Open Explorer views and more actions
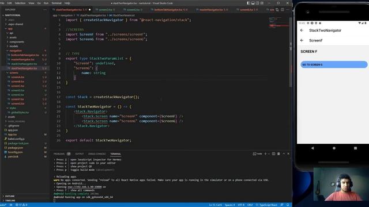Viewport: 369px width, 207px height. [45, 10]
